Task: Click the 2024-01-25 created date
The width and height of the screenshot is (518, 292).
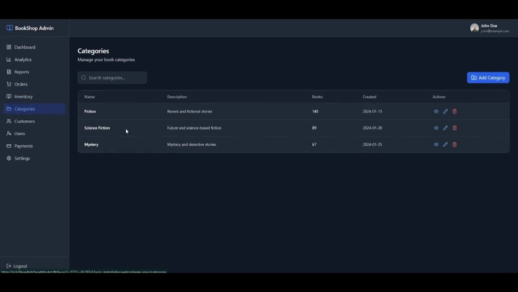Action: (x=372, y=145)
